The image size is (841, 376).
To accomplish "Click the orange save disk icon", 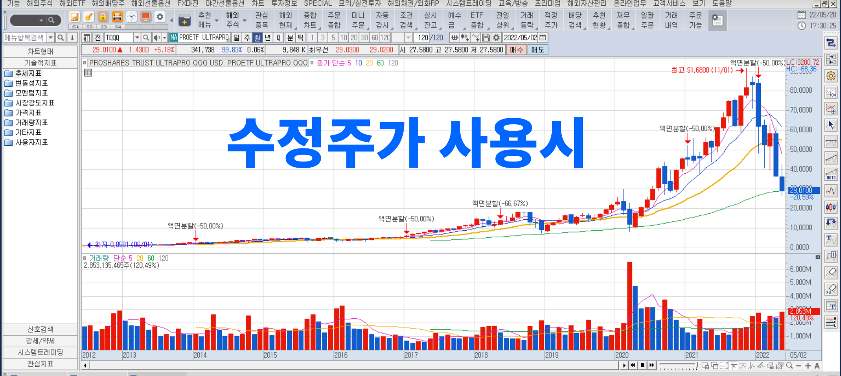I will pos(75,17).
